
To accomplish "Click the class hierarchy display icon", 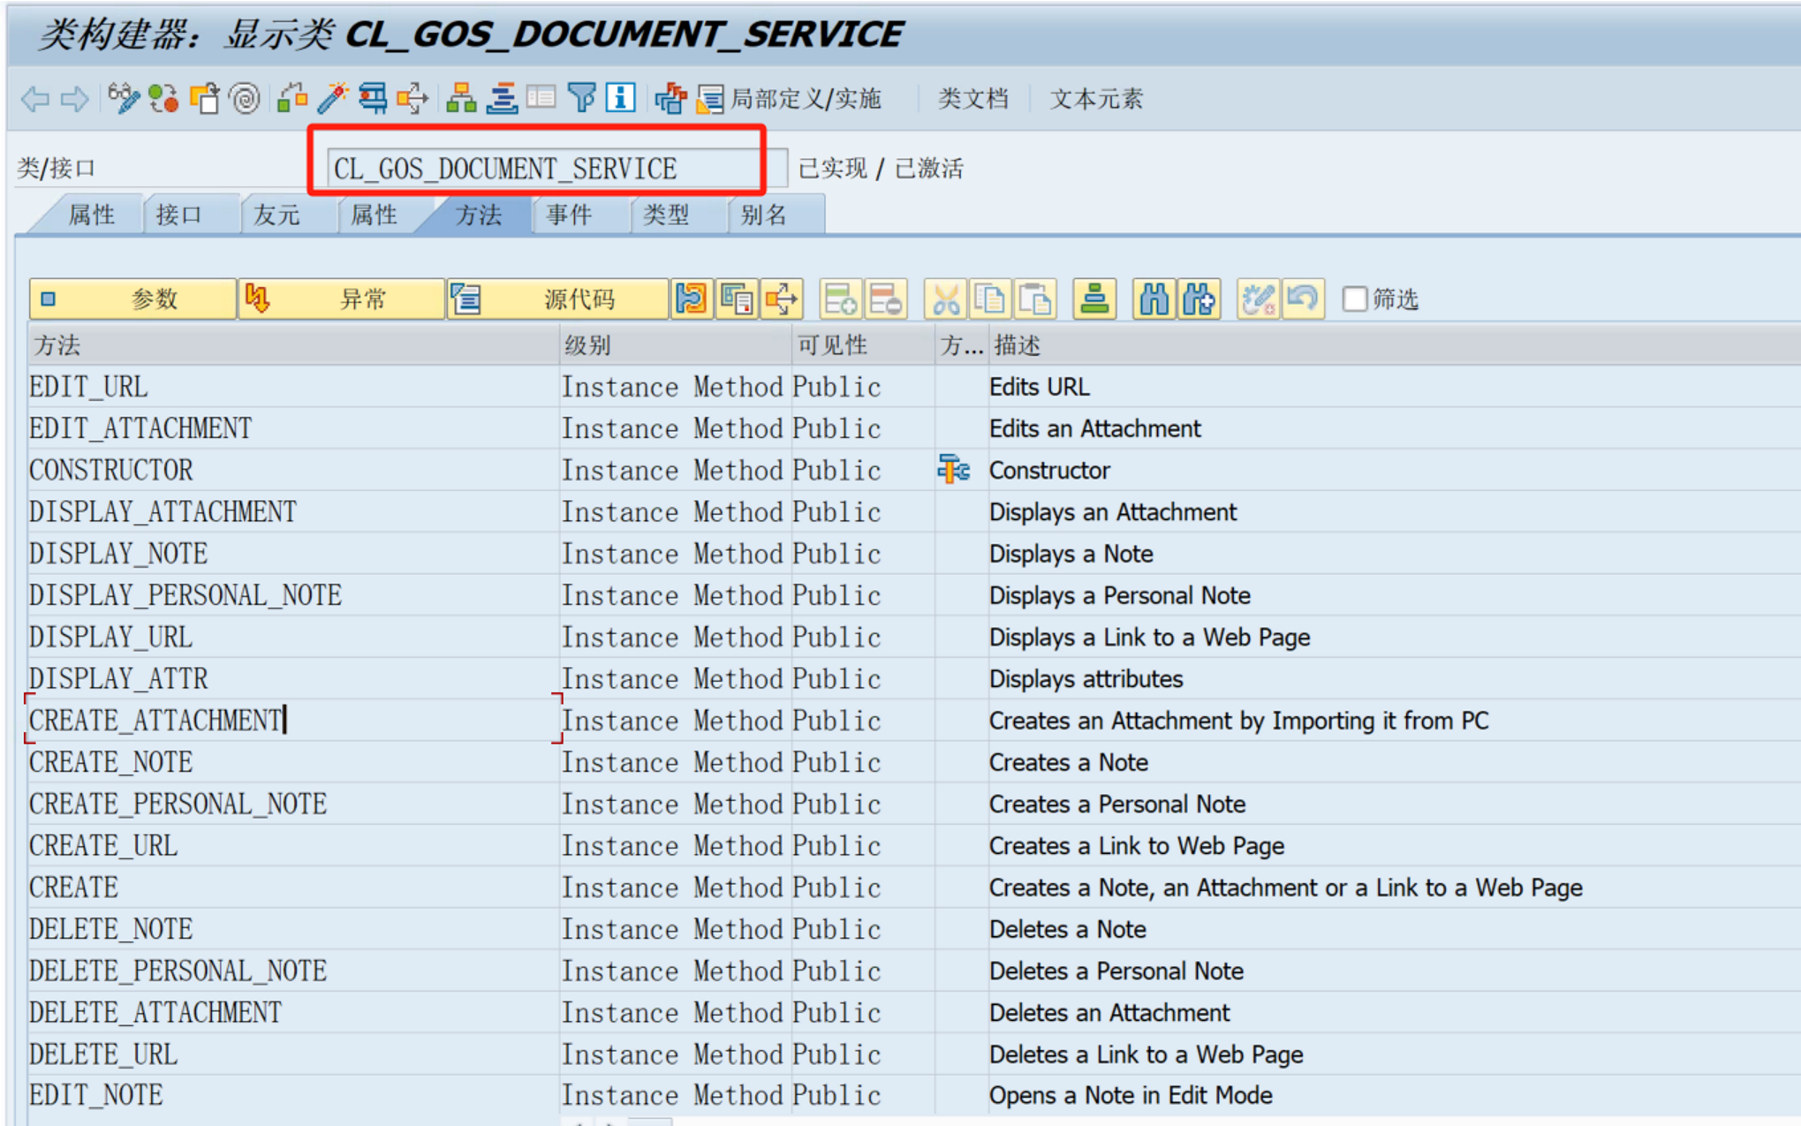I will point(460,98).
